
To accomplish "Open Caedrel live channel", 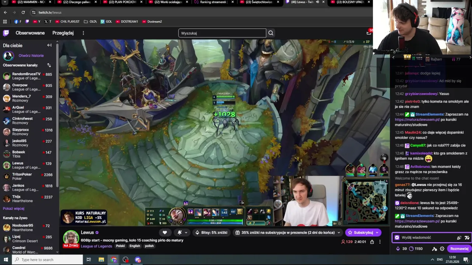I will click(x=29, y=250).
